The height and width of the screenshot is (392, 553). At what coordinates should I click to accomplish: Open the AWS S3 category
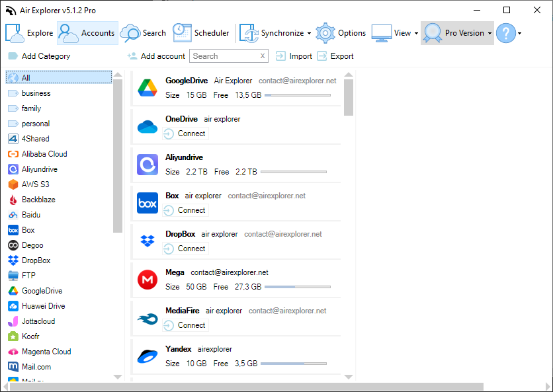pos(38,184)
